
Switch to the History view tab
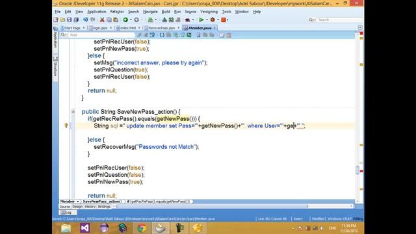[x=90, y=207]
